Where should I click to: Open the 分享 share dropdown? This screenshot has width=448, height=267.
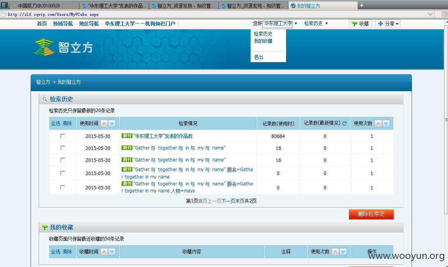point(388,24)
